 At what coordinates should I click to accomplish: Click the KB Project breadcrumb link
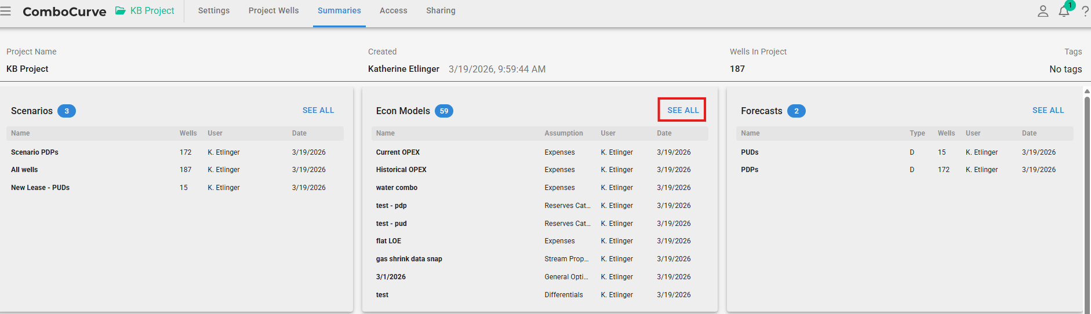(152, 10)
